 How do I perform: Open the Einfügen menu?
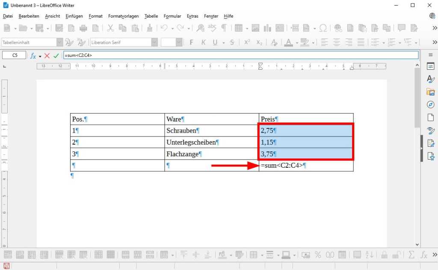pyautogui.click(x=74, y=16)
